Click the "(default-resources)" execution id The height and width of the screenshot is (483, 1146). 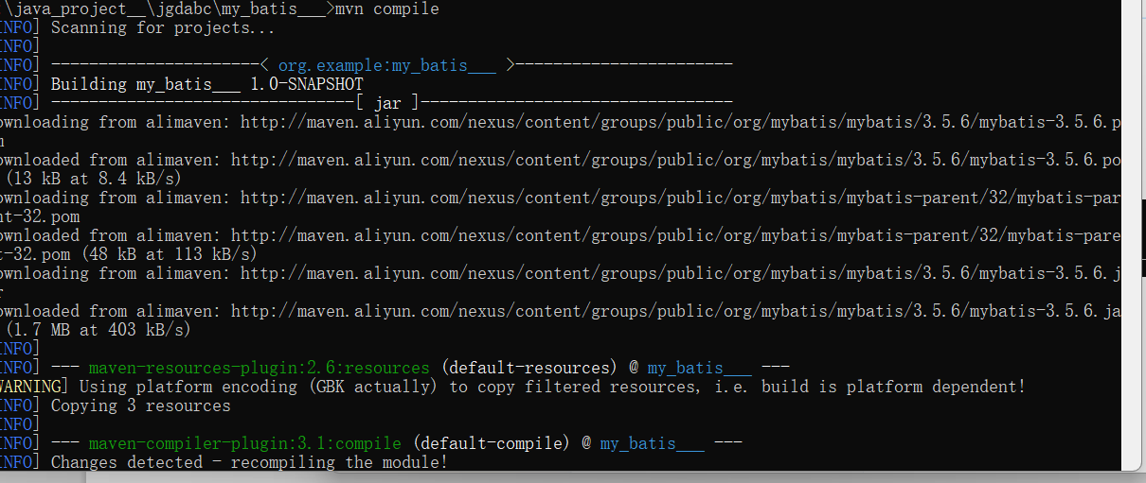tap(529, 368)
